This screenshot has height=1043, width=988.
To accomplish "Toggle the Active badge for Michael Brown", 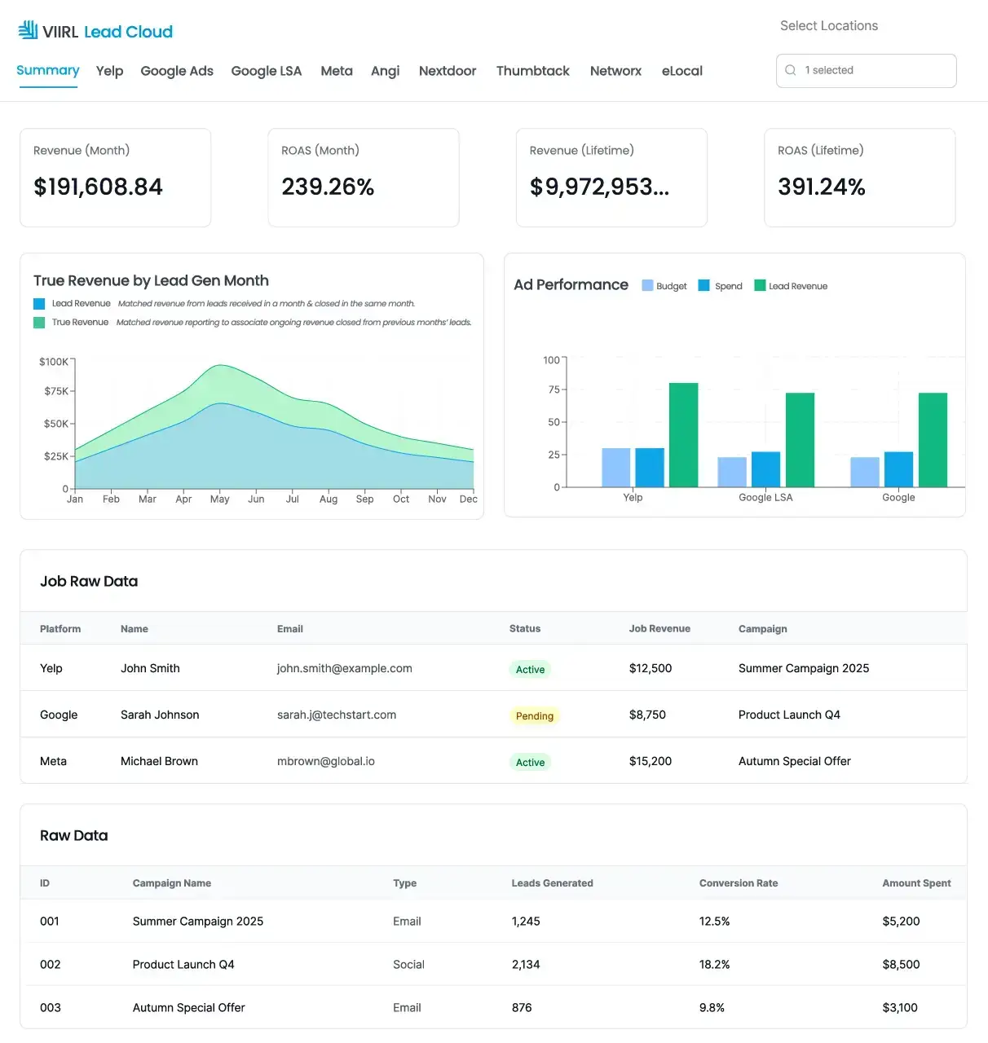I will coord(530,761).
